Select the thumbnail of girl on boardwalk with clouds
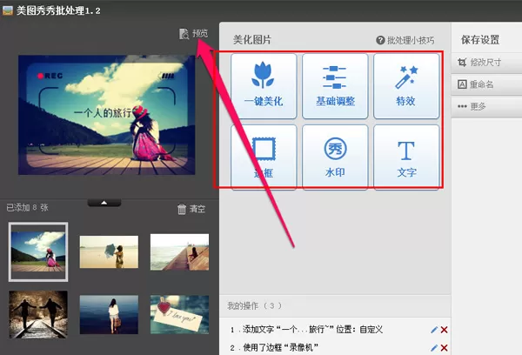Viewport: 522px width, 355px height. tap(38, 251)
